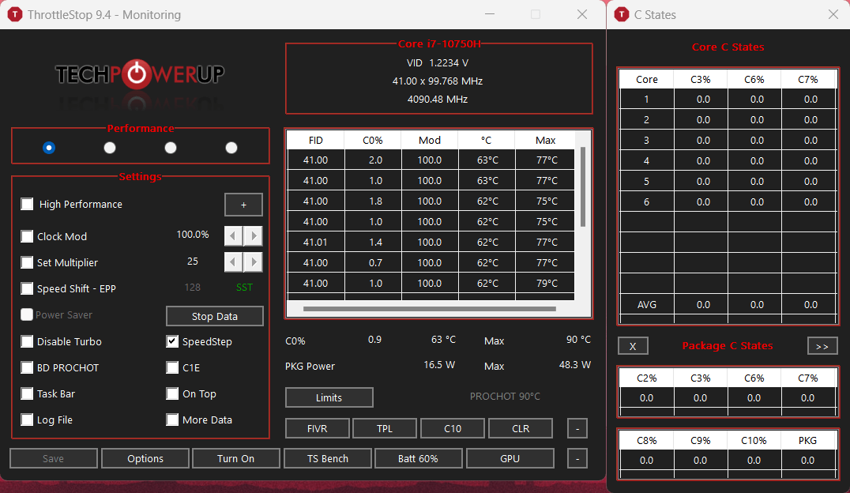Enable the Log File checkbox
Screen dimensions: 850x493
tap(27, 420)
